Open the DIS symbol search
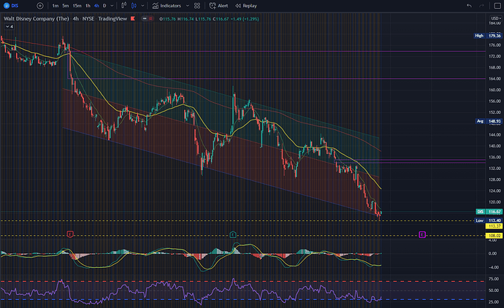This screenshot has height=308, width=504. (11, 6)
